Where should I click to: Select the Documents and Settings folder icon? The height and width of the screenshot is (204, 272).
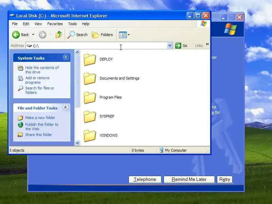(x=90, y=79)
